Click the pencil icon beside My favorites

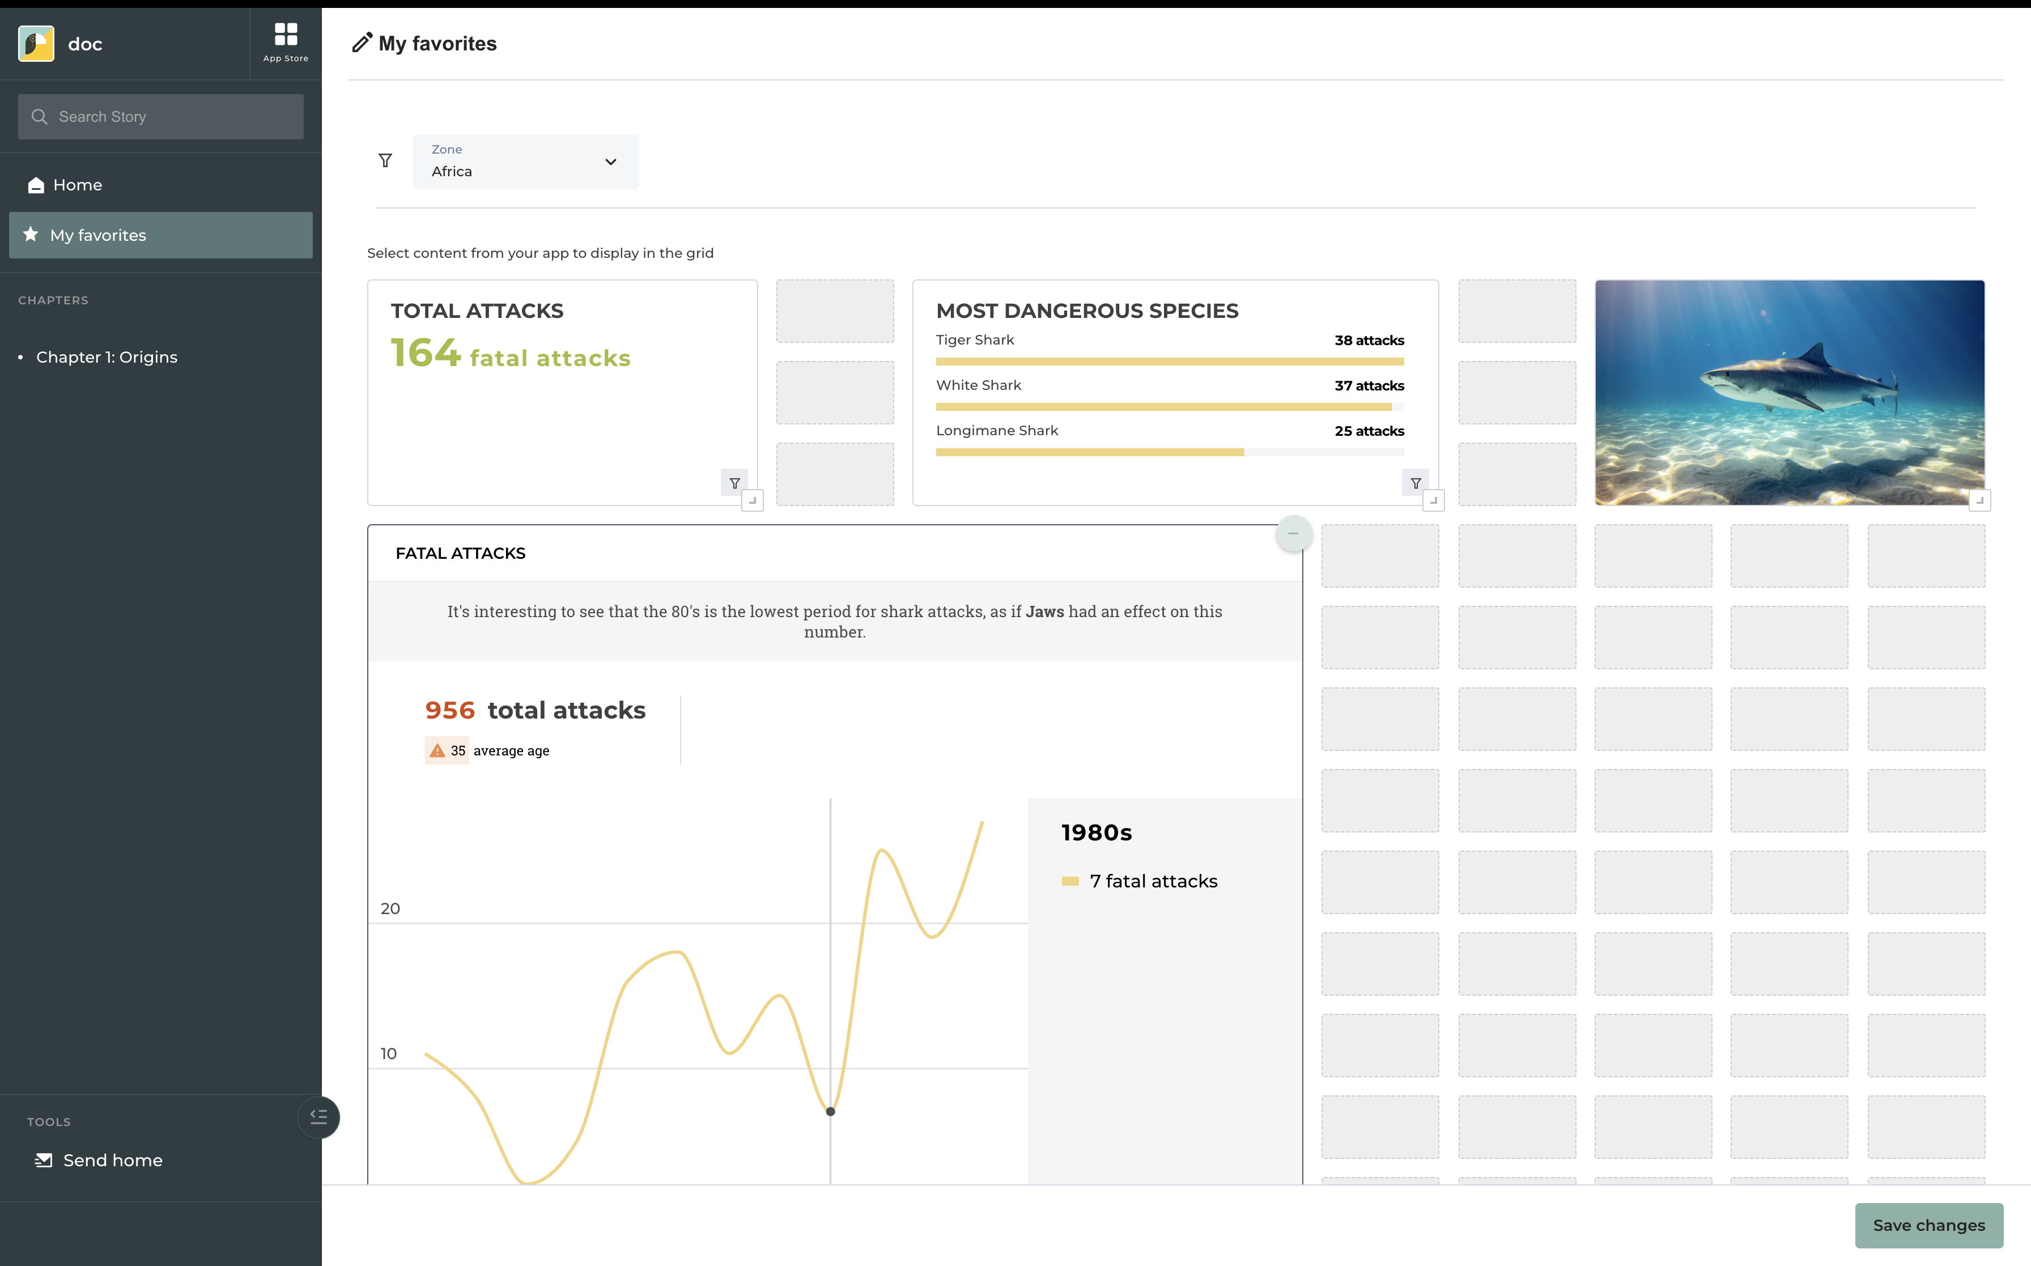(362, 43)
